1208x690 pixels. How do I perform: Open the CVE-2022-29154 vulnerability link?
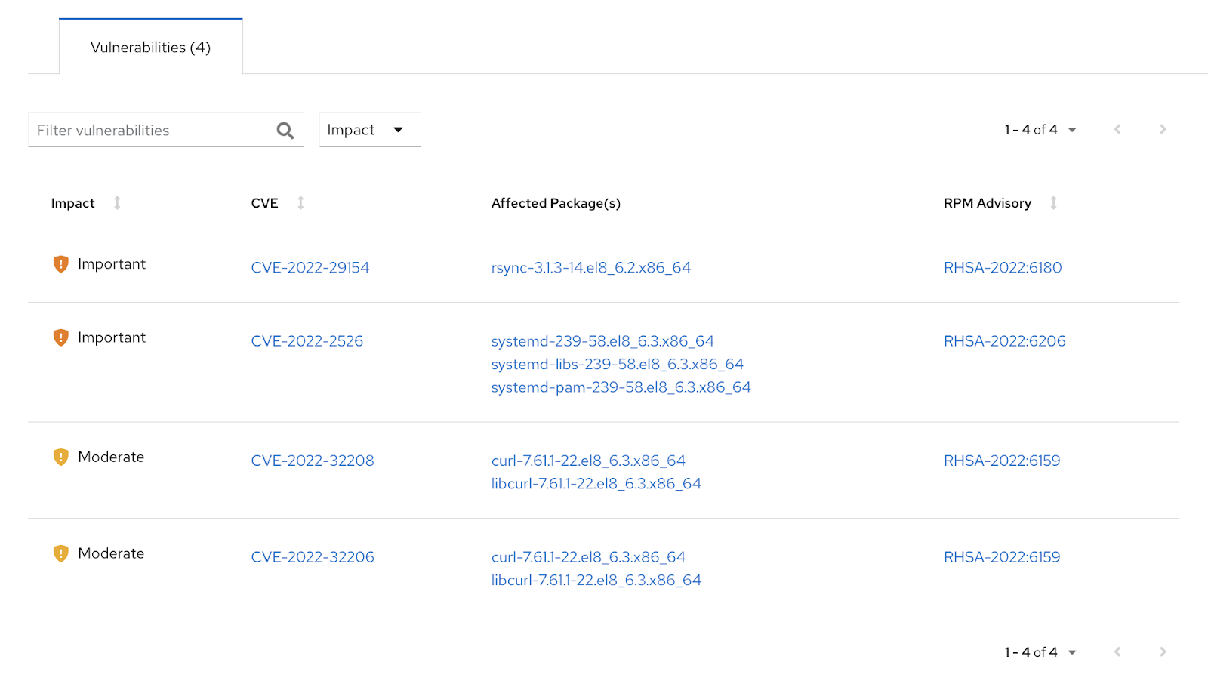(310, 267)
